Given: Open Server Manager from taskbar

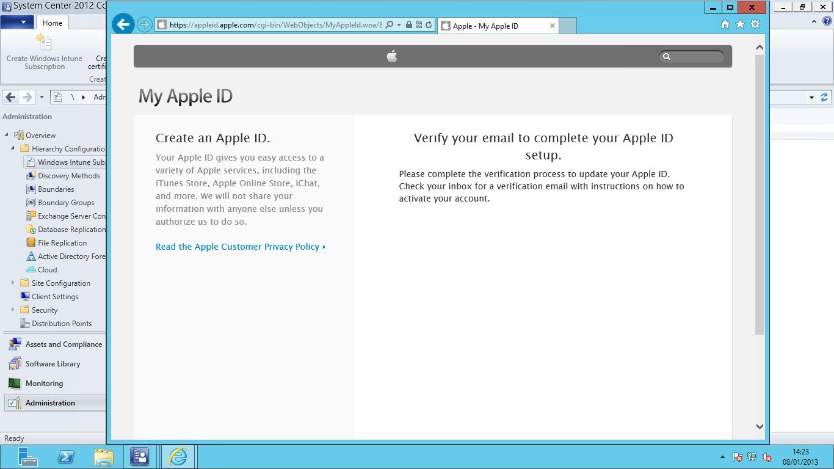Looking at the screenshot, I should click(x=27, y=457).
